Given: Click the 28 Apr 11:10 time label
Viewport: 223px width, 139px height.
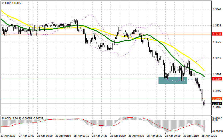Looking at the screenshot, I should [x=191, y=136].
